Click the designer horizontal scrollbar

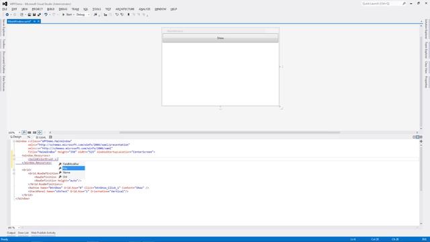pos(230,132)
